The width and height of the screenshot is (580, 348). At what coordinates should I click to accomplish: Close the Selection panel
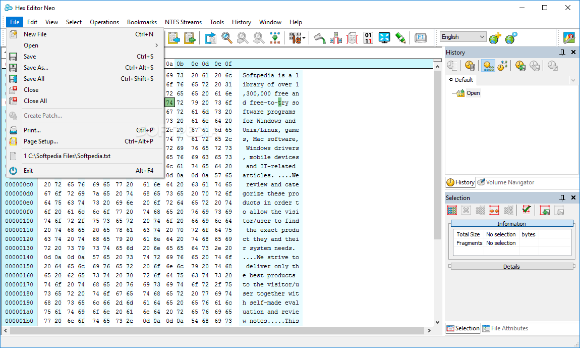point(573,197)
